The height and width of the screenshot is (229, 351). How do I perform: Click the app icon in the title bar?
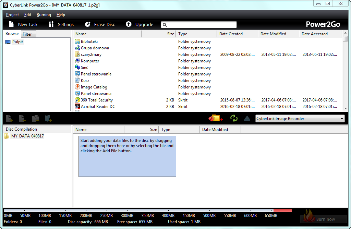point(5,5)
